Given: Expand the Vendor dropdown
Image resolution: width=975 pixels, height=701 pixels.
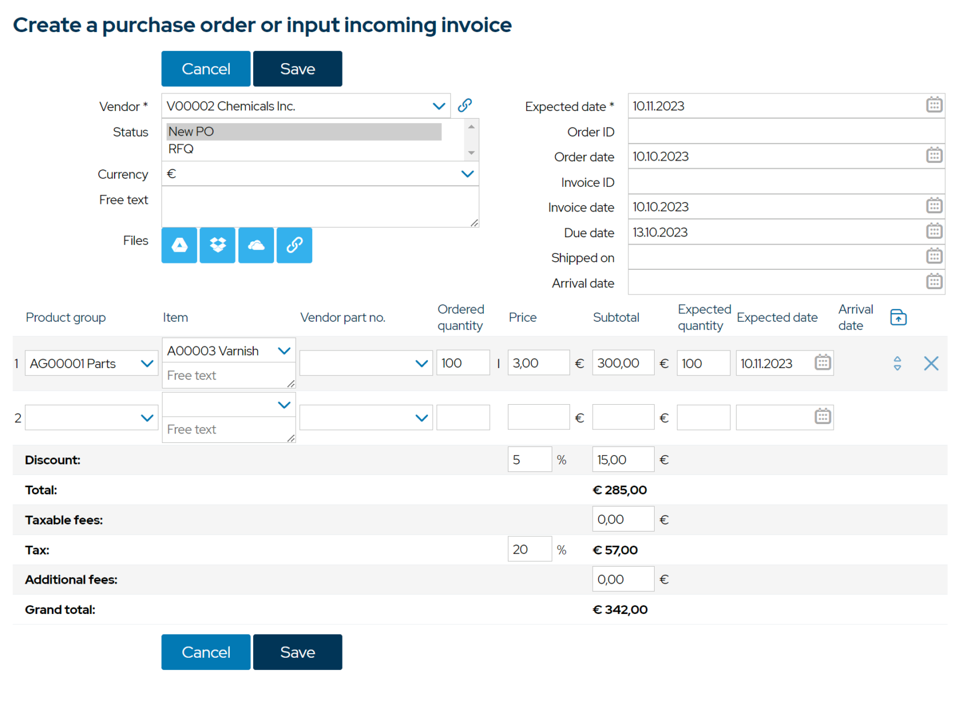Looking at the screenshot, I should point(439,106).
